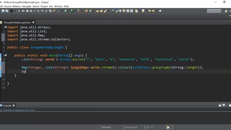Click the Open Perspective icon
The height and width of the screenshot is (130, 231).
pos(226,11)
